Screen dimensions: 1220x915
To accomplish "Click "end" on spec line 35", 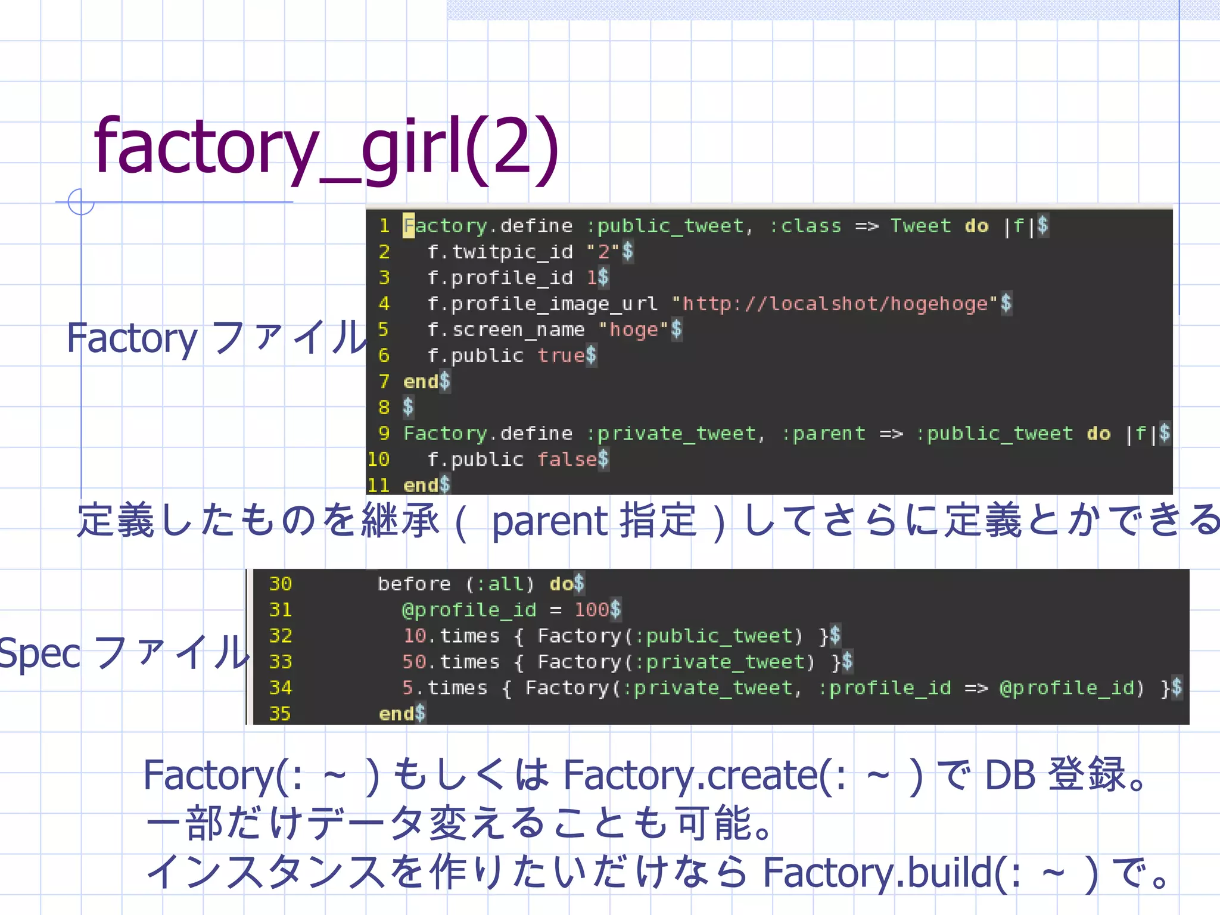I will coord(402,713).
